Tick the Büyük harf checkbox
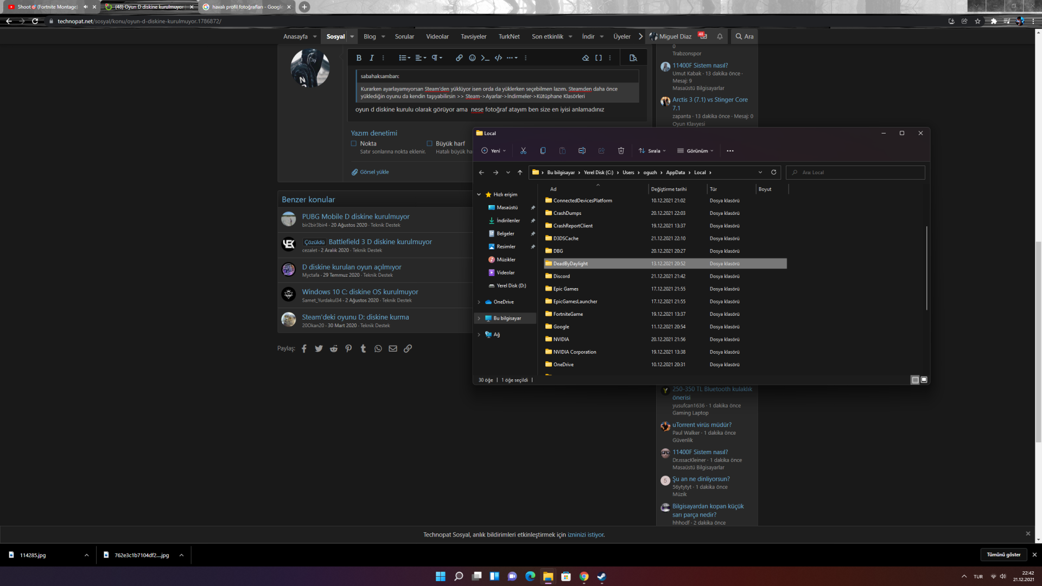This screenshot has height=586, width=1042. point(429,144)
